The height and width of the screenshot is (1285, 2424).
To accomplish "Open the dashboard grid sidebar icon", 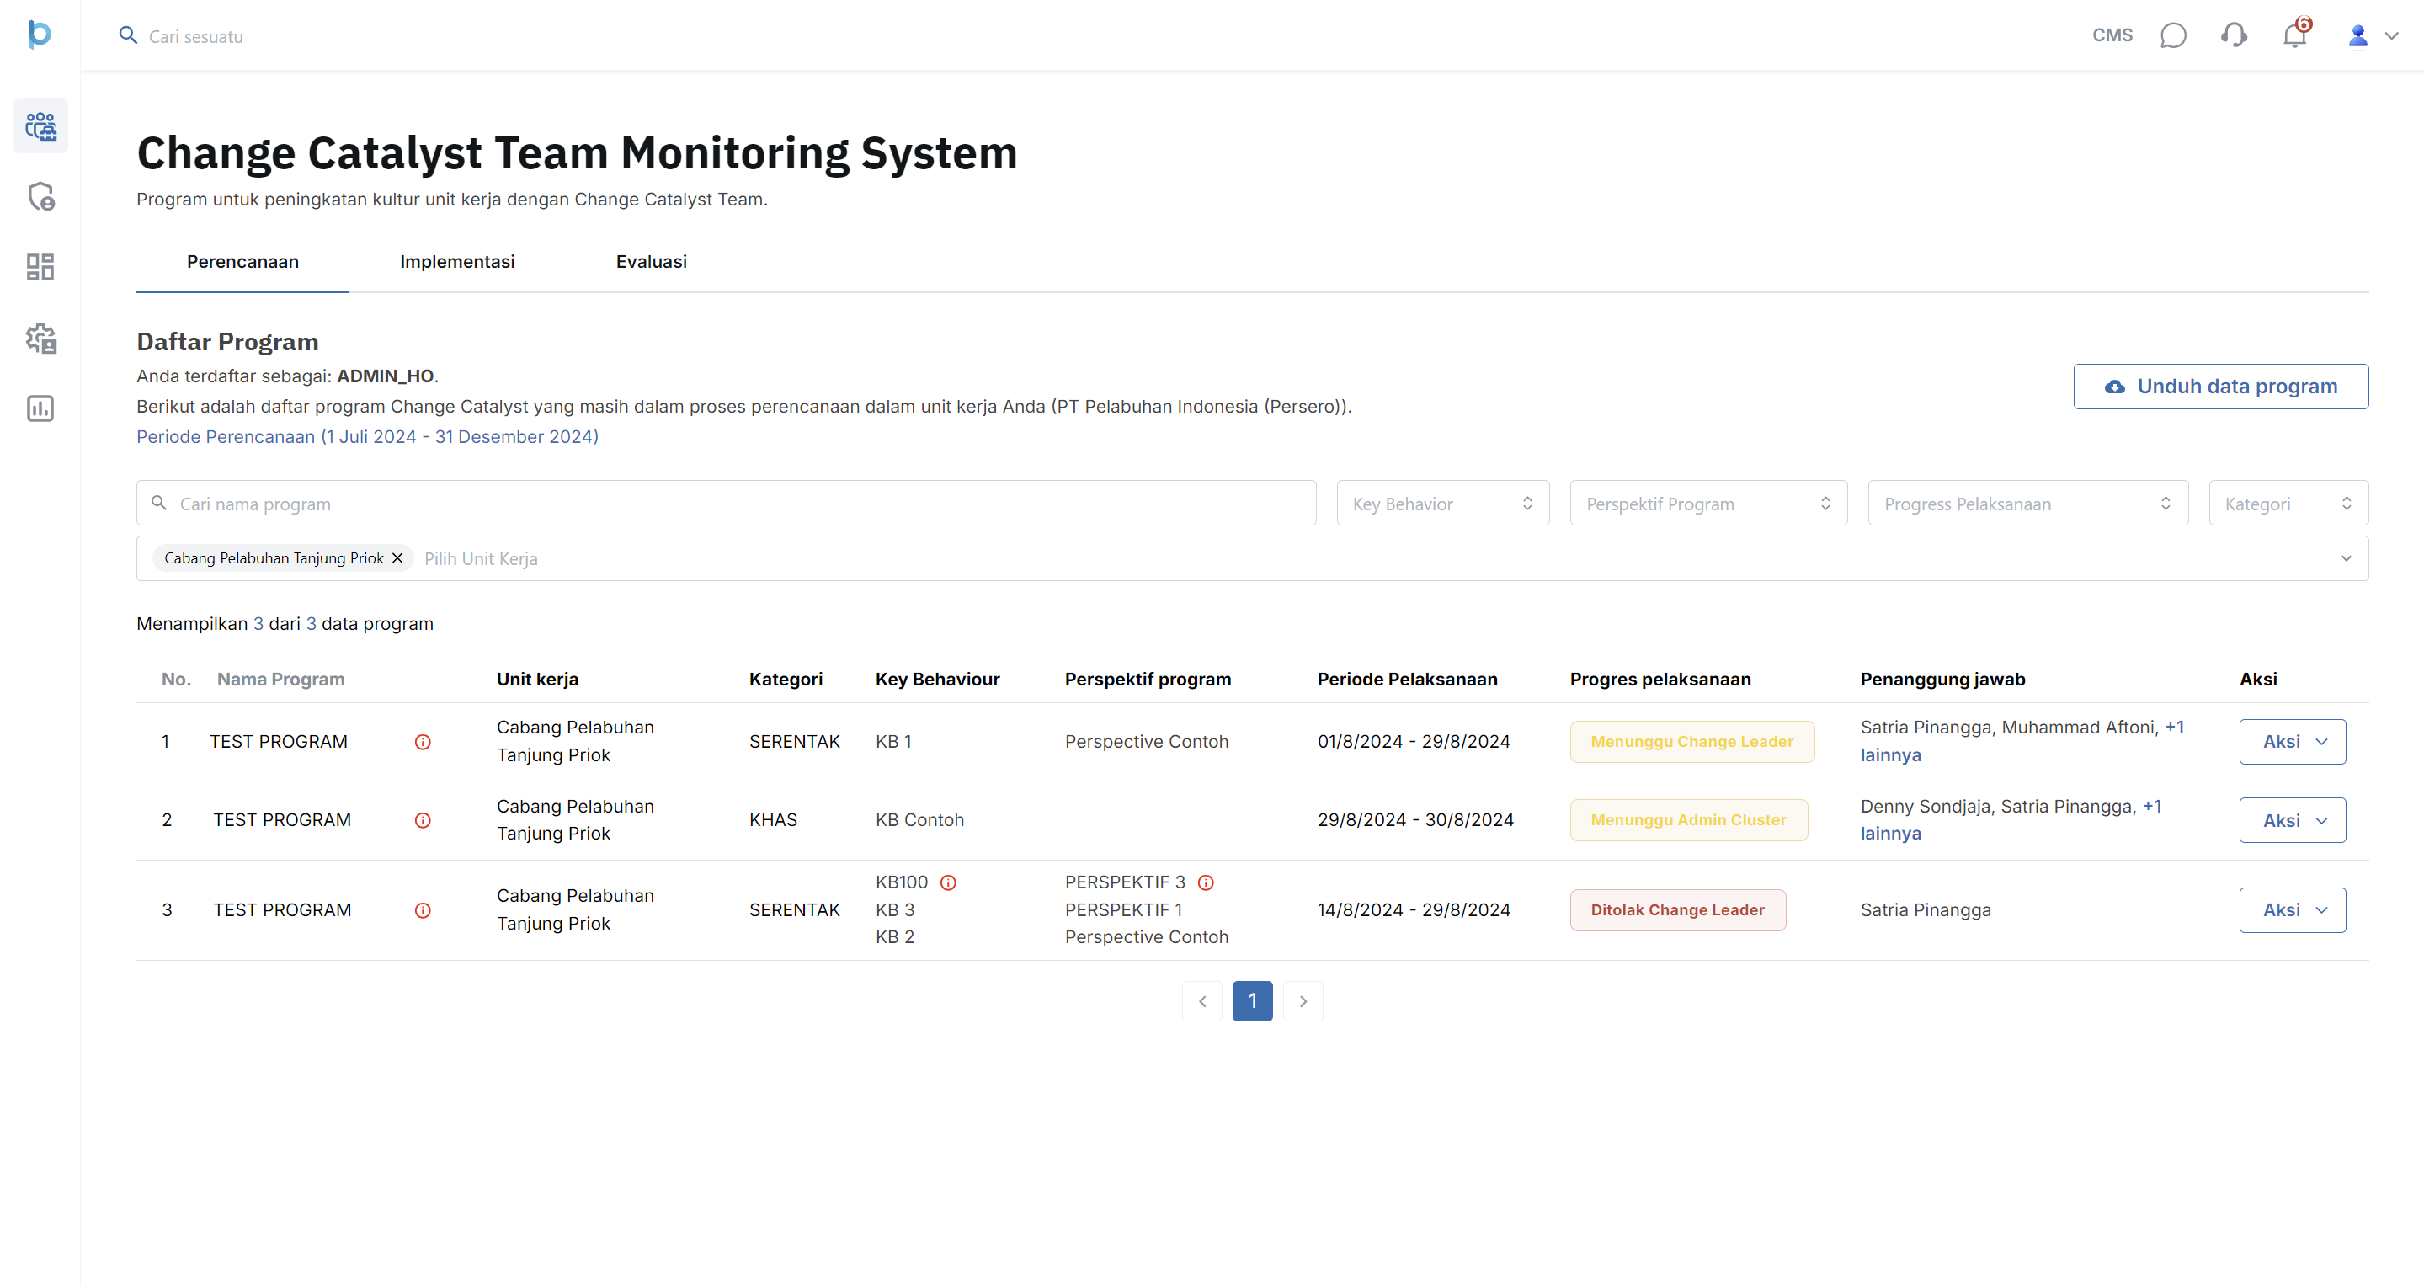I will click(40, 267).
